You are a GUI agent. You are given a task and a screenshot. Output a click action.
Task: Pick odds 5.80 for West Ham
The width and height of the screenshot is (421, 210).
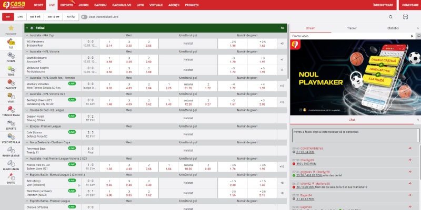[109, 193]
